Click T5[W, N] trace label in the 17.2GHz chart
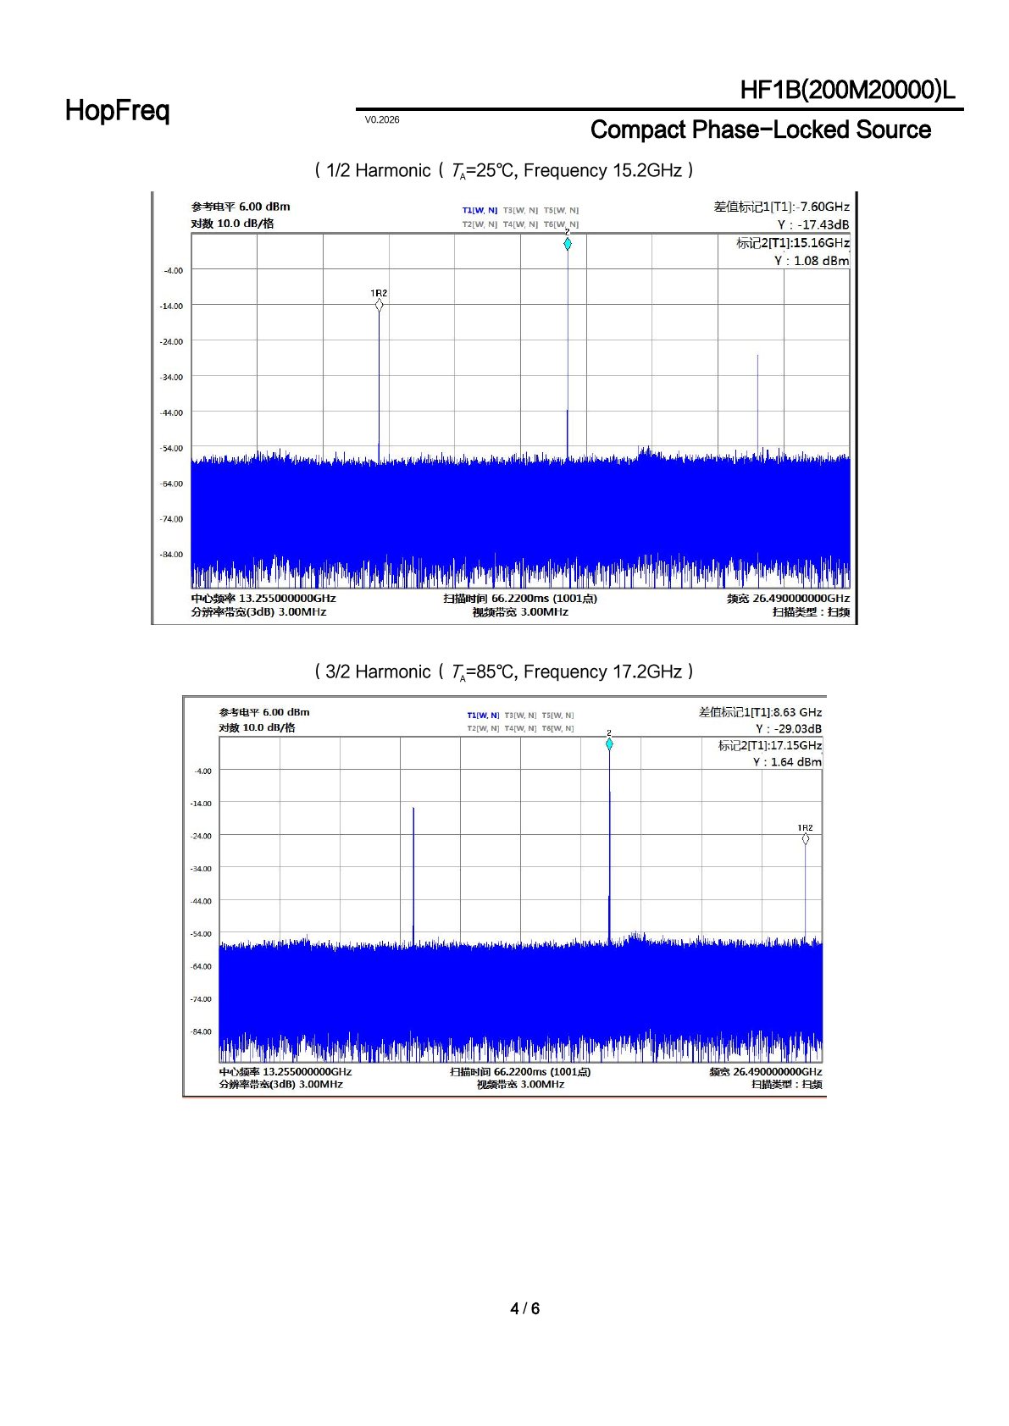This screenshot has height=1426, width=1009. tap(557, 716)
